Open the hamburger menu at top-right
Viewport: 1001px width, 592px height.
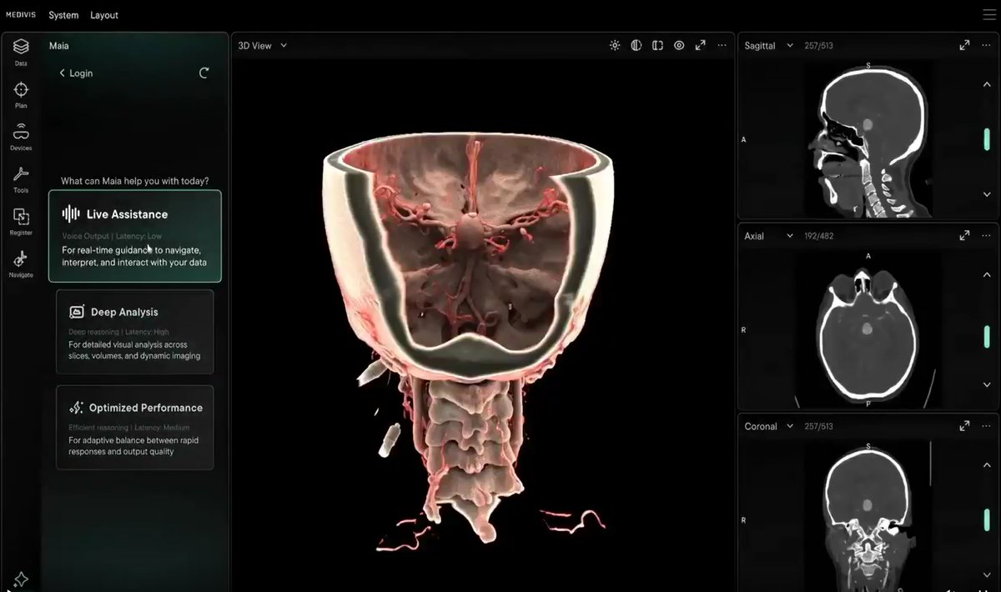pyautogui.click(x=990, y=15)
